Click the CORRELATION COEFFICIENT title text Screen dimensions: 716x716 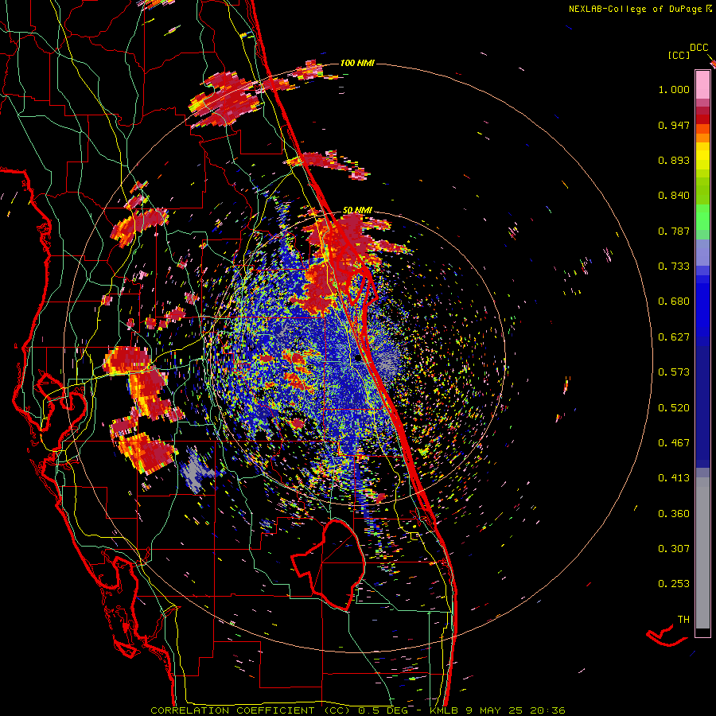point(232,710)
